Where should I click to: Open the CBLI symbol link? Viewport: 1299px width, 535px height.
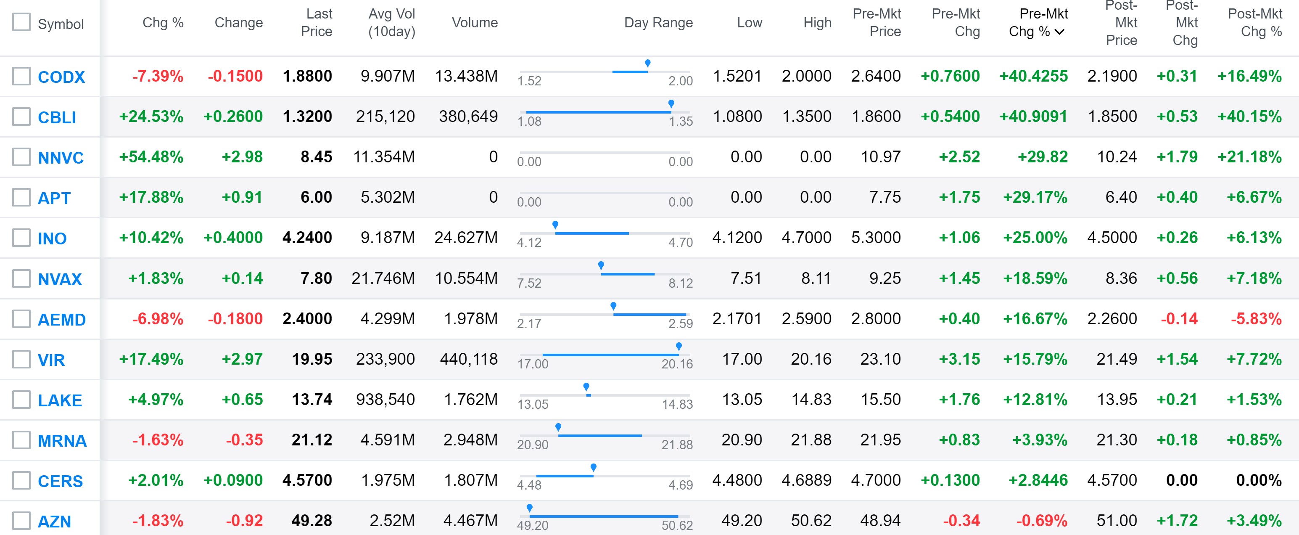[x=56, y=118]
